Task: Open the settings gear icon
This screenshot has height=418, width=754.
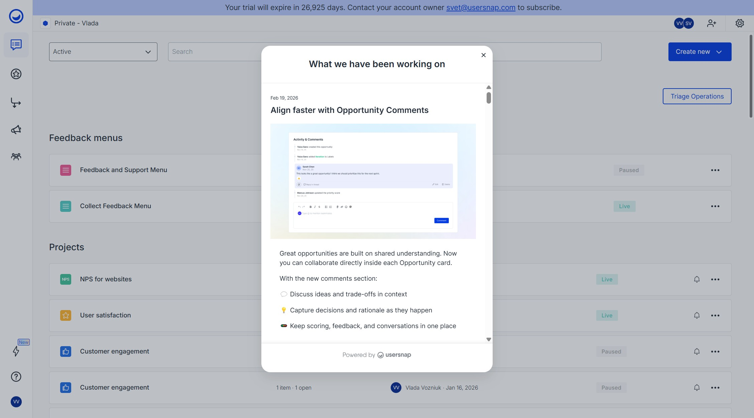Action: click(740, 23)
